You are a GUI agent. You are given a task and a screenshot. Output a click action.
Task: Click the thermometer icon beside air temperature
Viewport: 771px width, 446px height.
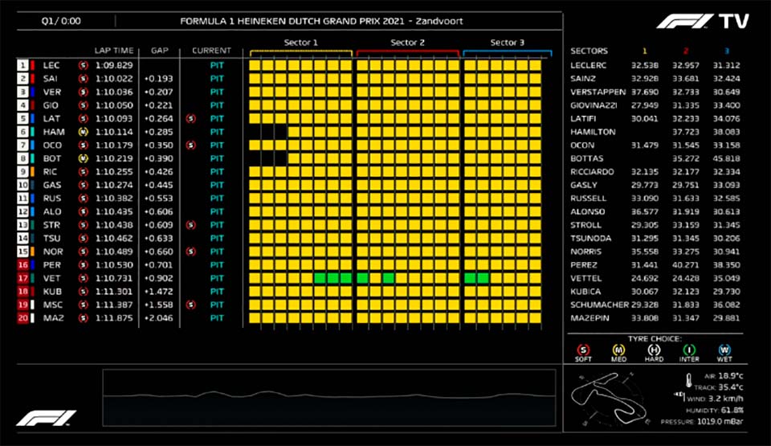click(x=689, y=380)
